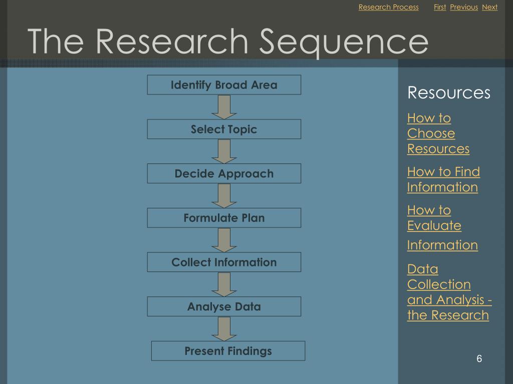This screenshot has width=513, height=384.
Task: Click the arrow below Identify Broad Area
Action: tap(224, 107)
